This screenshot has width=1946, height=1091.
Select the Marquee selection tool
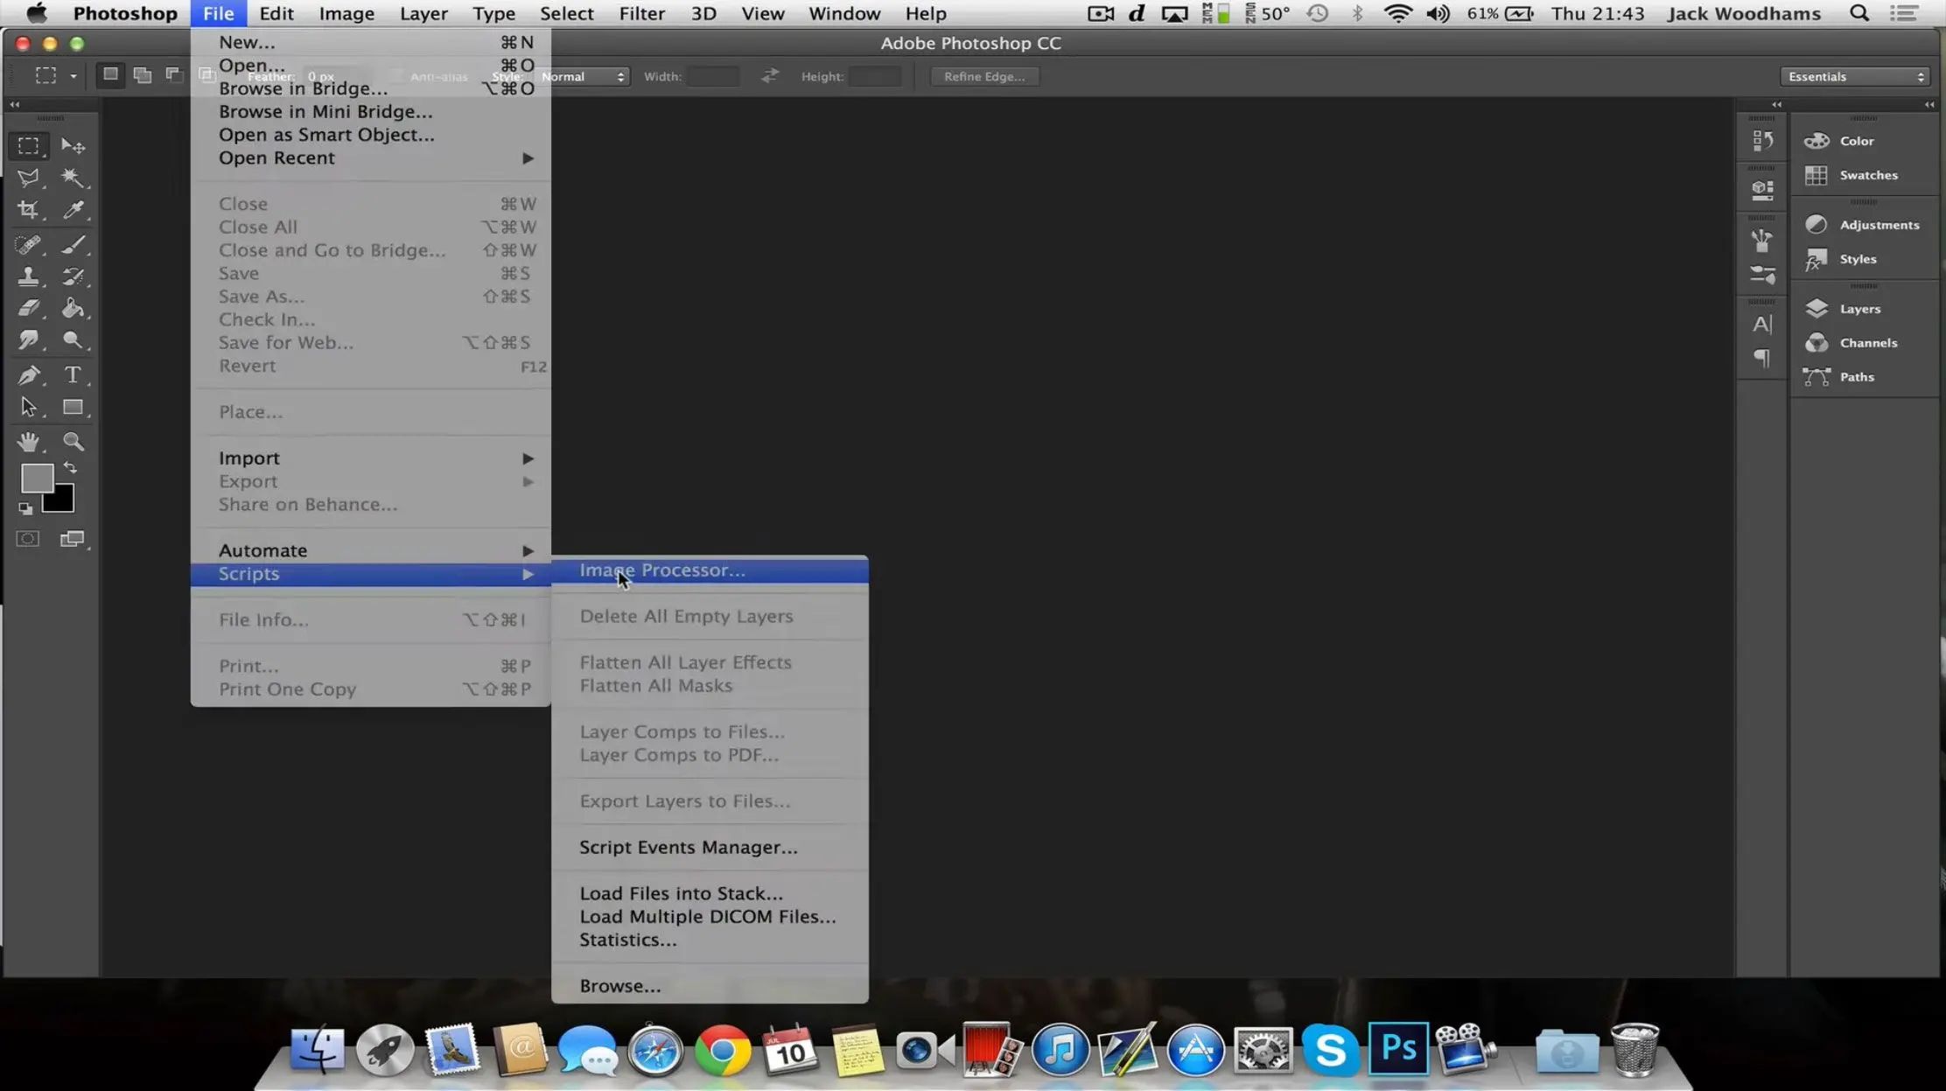(x=30, y=146)
